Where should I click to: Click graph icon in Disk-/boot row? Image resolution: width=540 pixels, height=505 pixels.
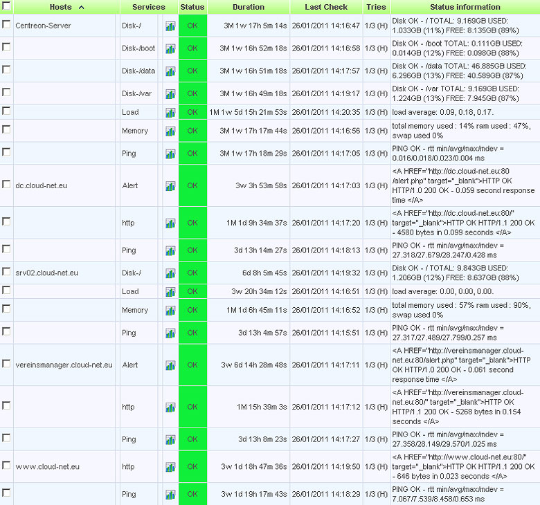(170, 48)
